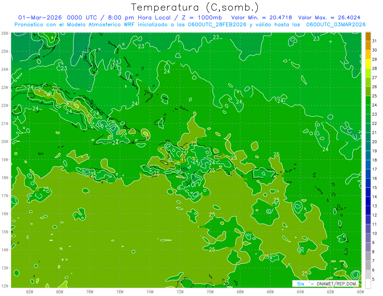Click the 80W longitude label
The width and height of the screenshot is (383, 296).
tap(60, 292)
